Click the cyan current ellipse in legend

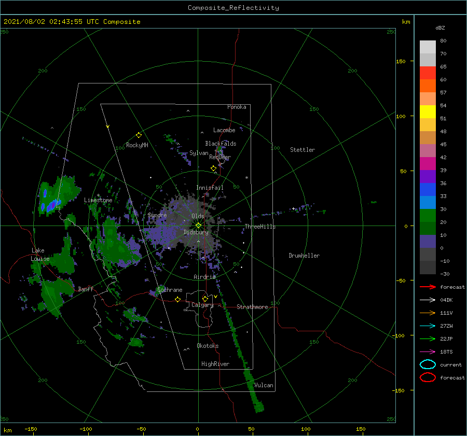[428, 364]
